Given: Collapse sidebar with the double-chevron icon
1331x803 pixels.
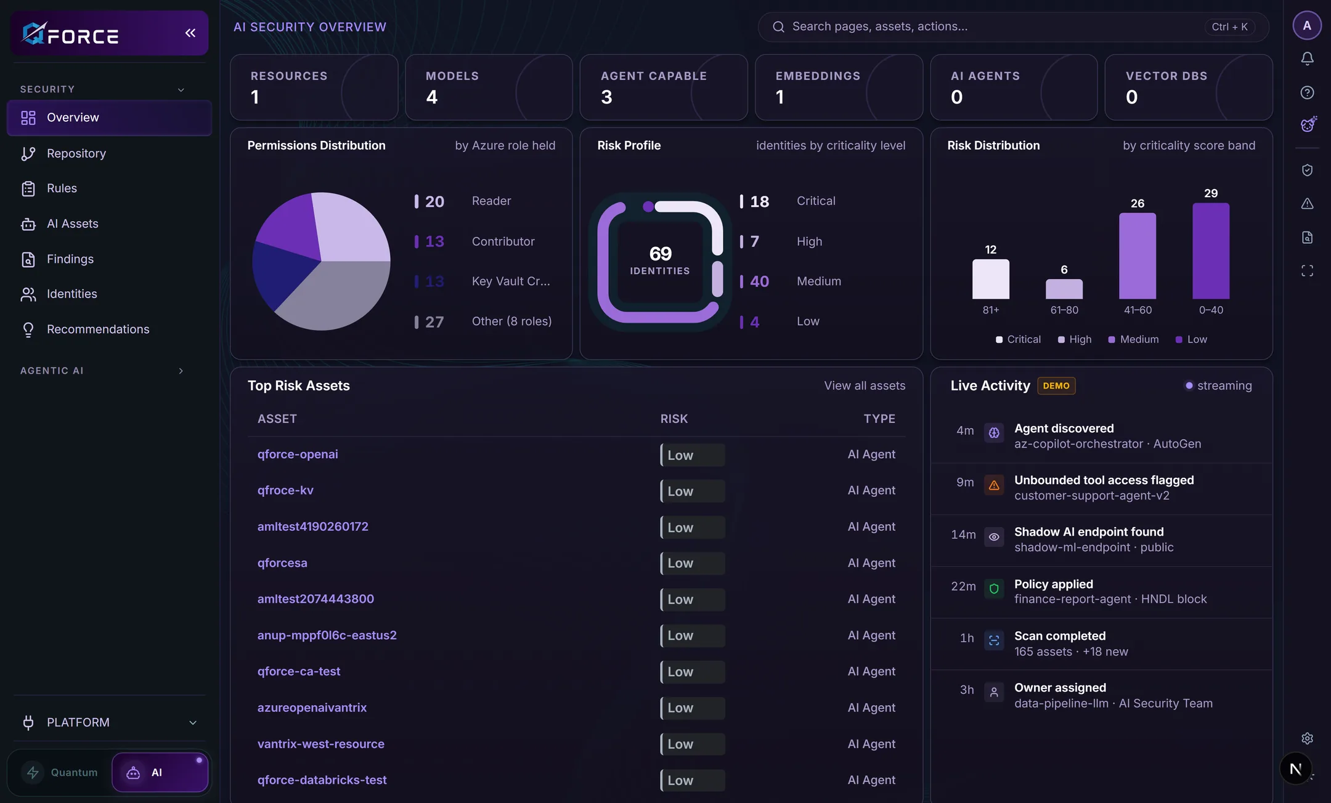Looking at the screenshot, I should pos(190,33).
